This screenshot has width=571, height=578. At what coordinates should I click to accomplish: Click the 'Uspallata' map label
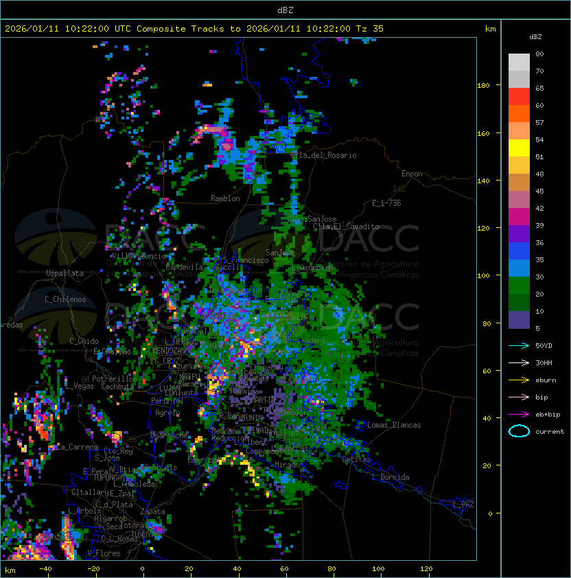[x=65, y=273]
